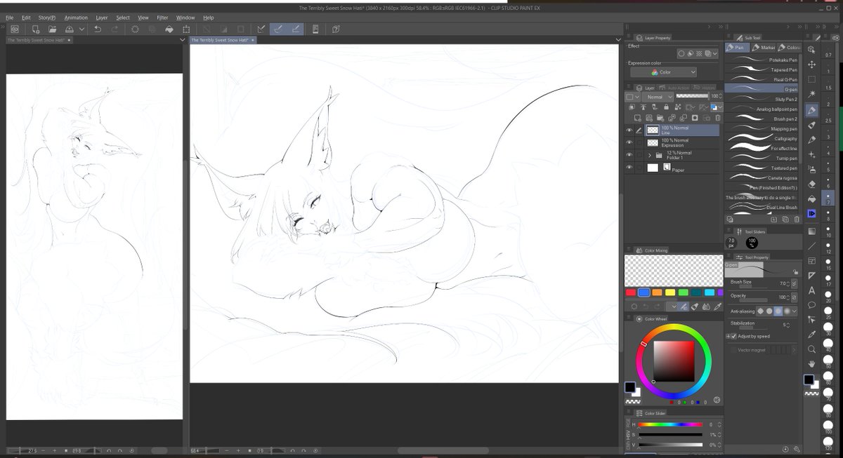
Task: Open the Filter menu
Action: point(162,17)
